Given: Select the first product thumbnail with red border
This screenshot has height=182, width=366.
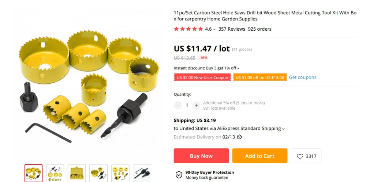Looking at the screenshot, I should tap(34, 173).
